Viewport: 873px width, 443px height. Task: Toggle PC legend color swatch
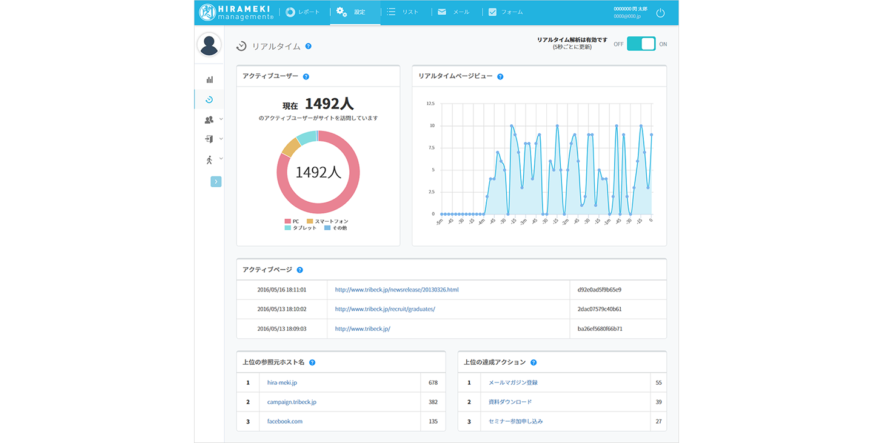click(287, 221)
